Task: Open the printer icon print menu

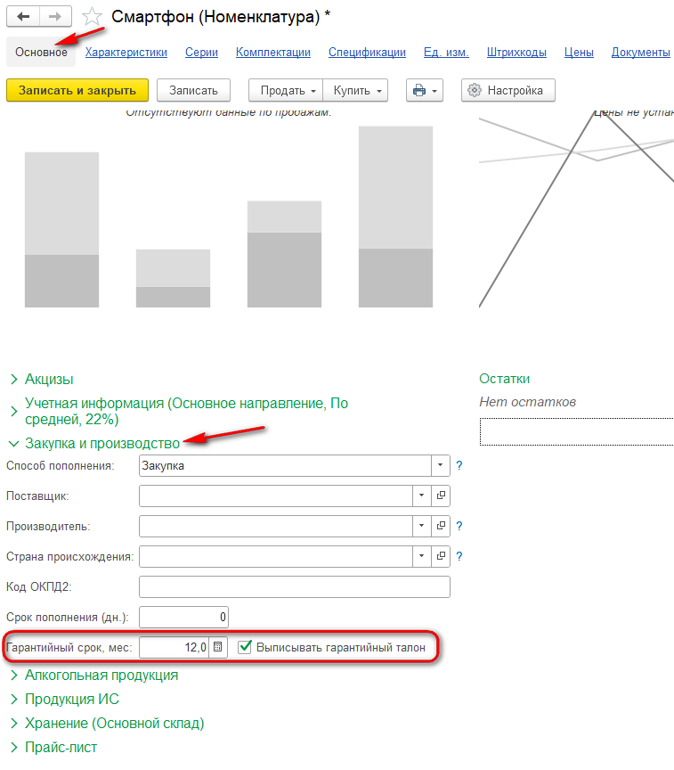Action: [425, 90]
